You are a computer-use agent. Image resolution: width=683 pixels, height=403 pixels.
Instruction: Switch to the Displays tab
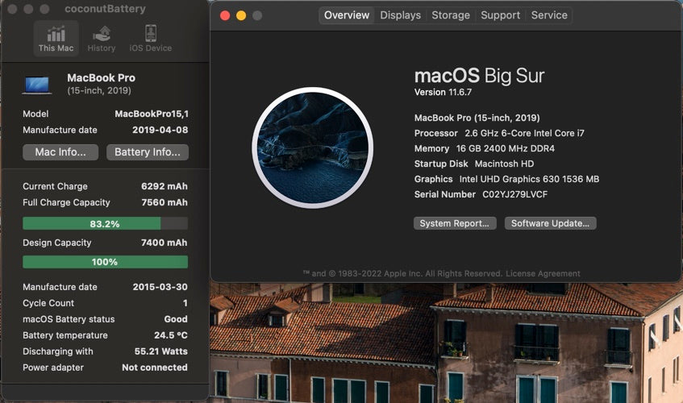click(x=400, y=15)
